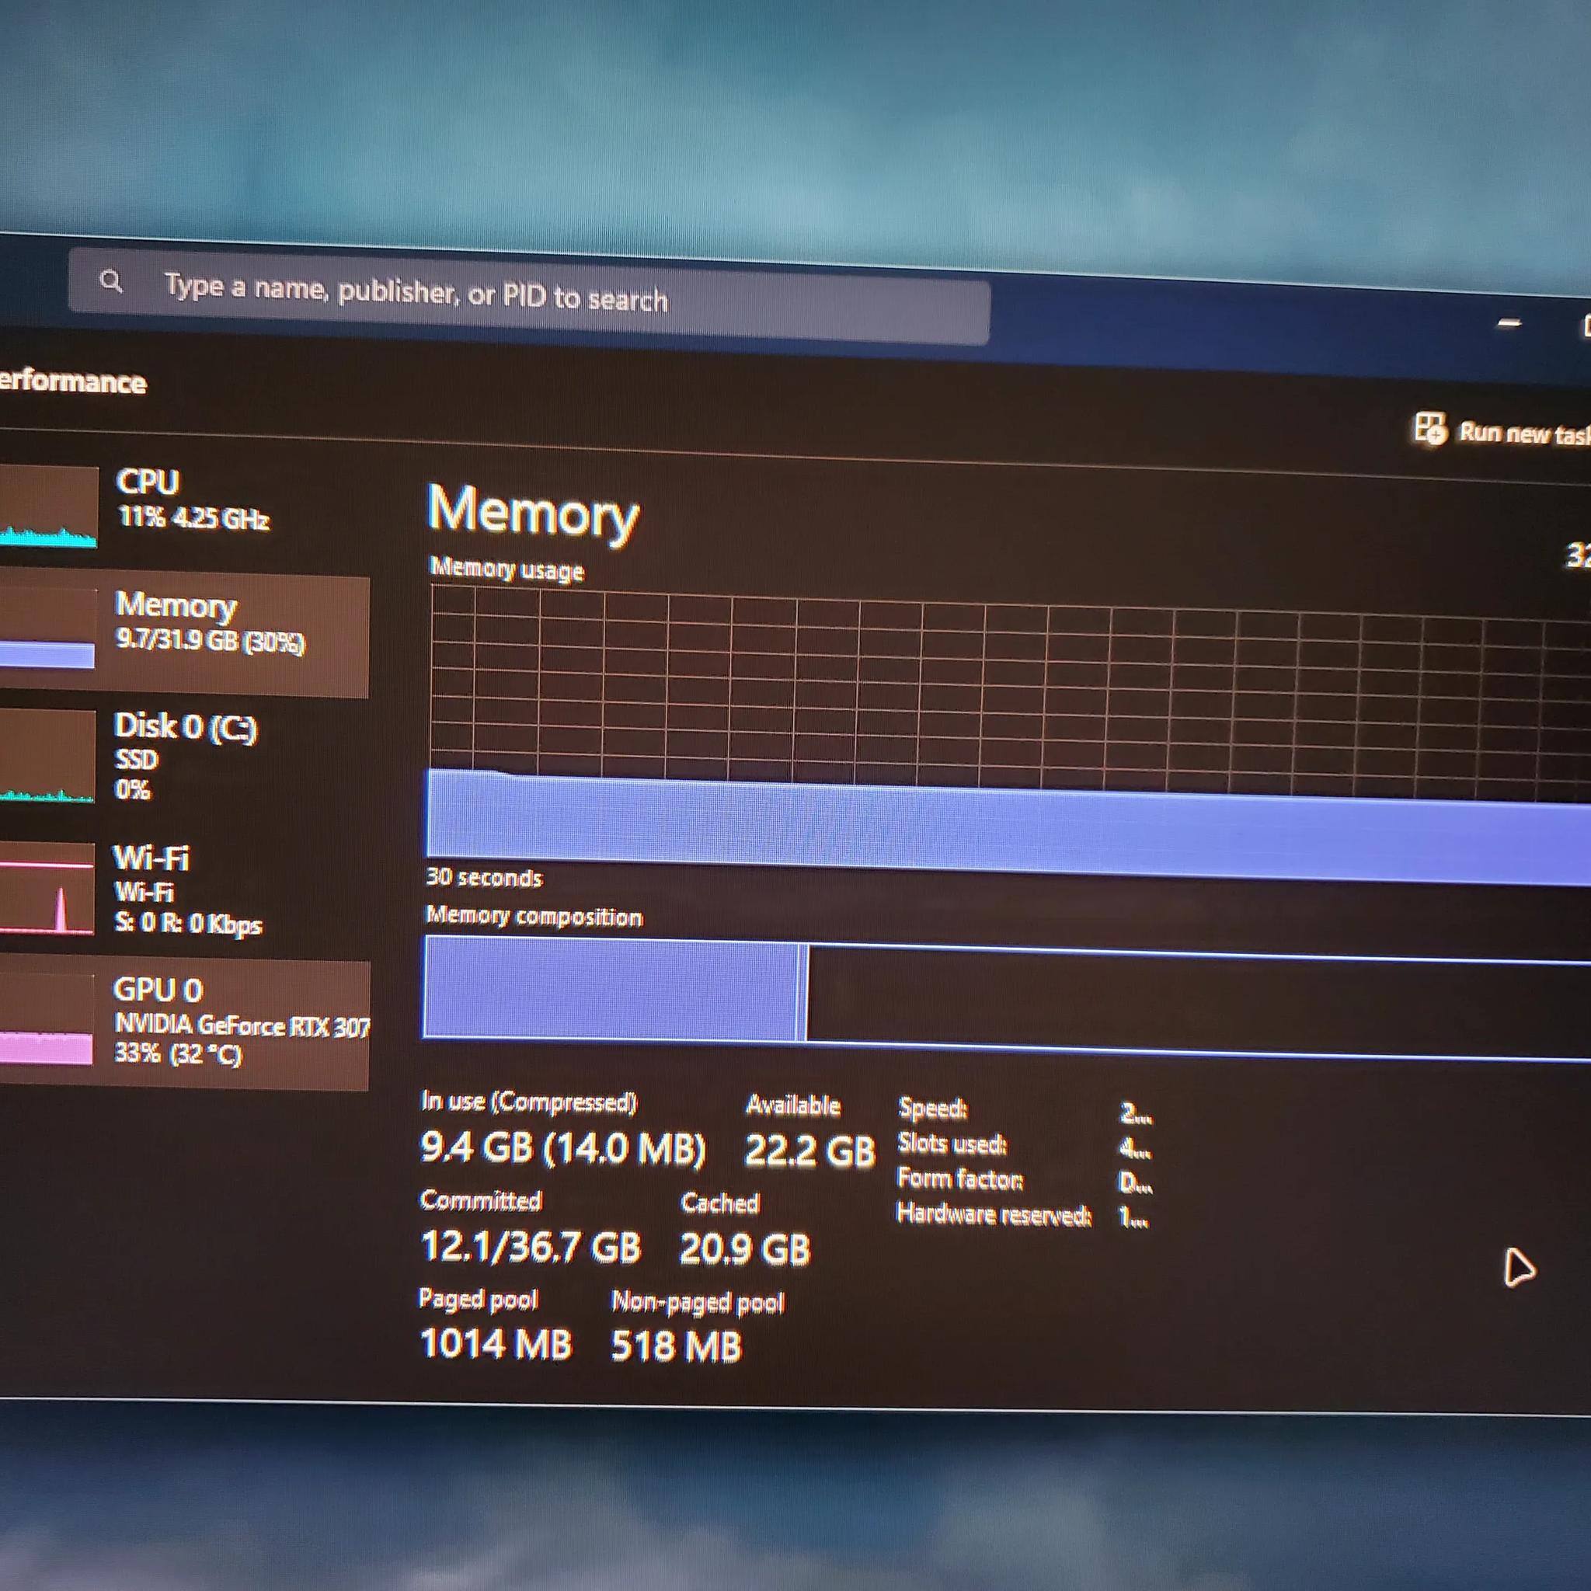
Task: Click the search magnifier icon
Action: tap(111, 282)
